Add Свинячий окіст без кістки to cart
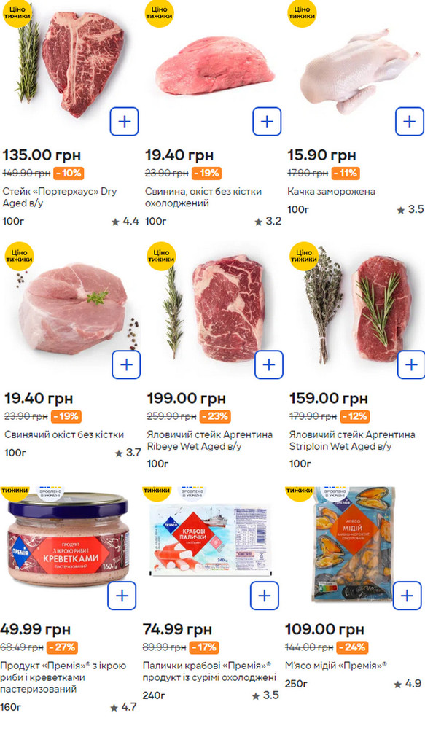The image size is (425, 729). (x=126, y=364)
